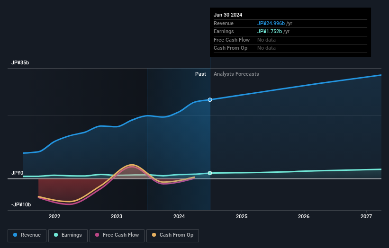Click the tooltip Revenue row label

(224, 23)
